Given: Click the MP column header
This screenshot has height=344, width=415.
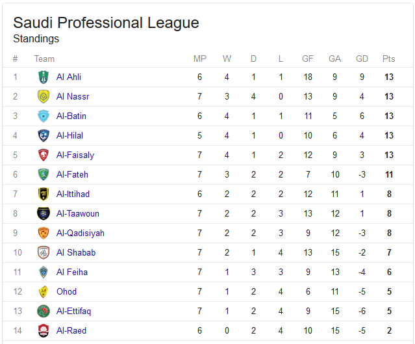Looking at the screenshot, I should 200,59.
